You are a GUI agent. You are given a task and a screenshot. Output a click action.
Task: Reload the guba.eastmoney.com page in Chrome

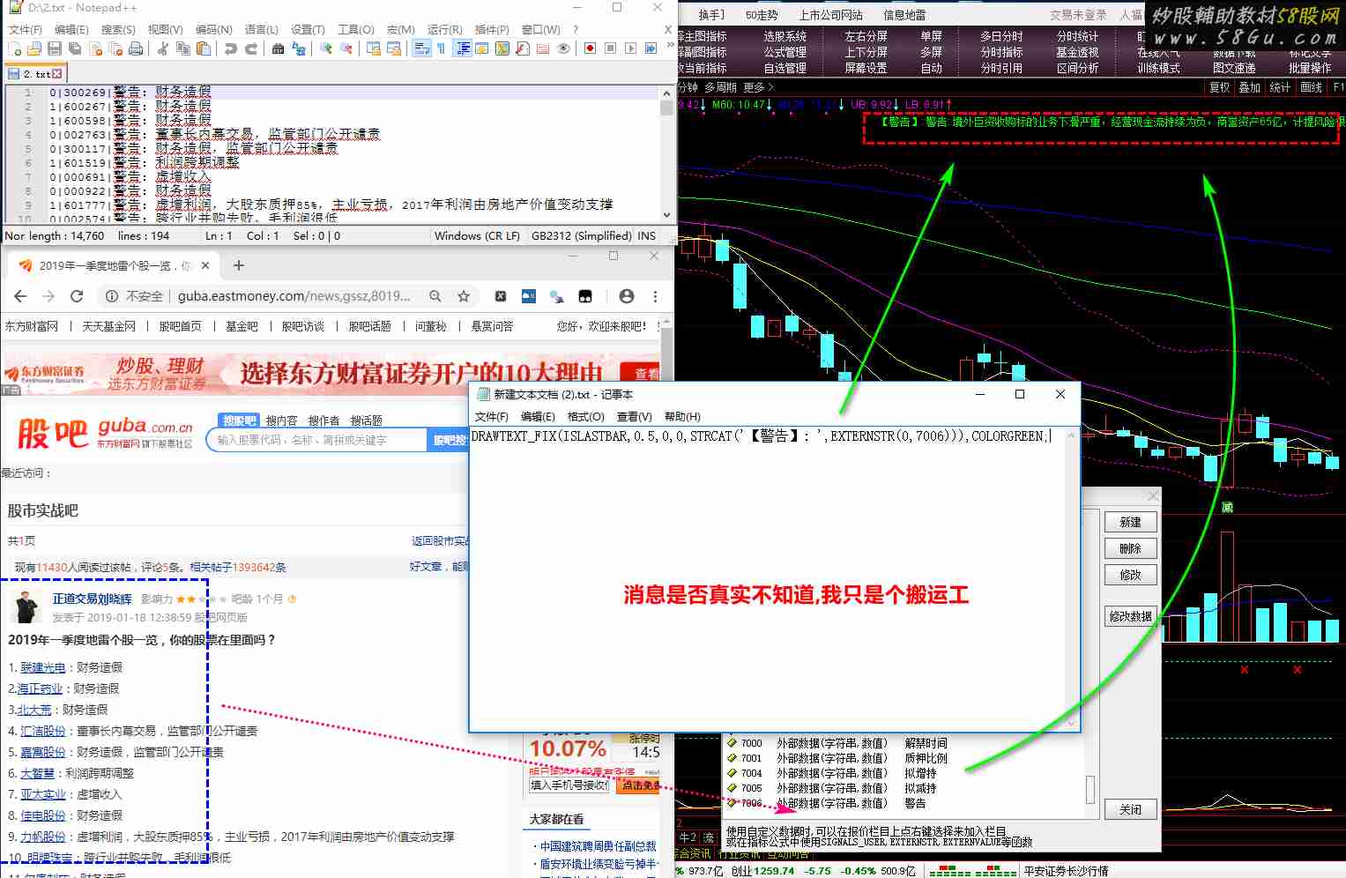point(77,296)
